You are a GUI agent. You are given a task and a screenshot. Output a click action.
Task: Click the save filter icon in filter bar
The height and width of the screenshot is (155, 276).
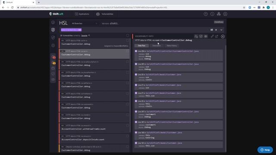[x=212, y=30]
